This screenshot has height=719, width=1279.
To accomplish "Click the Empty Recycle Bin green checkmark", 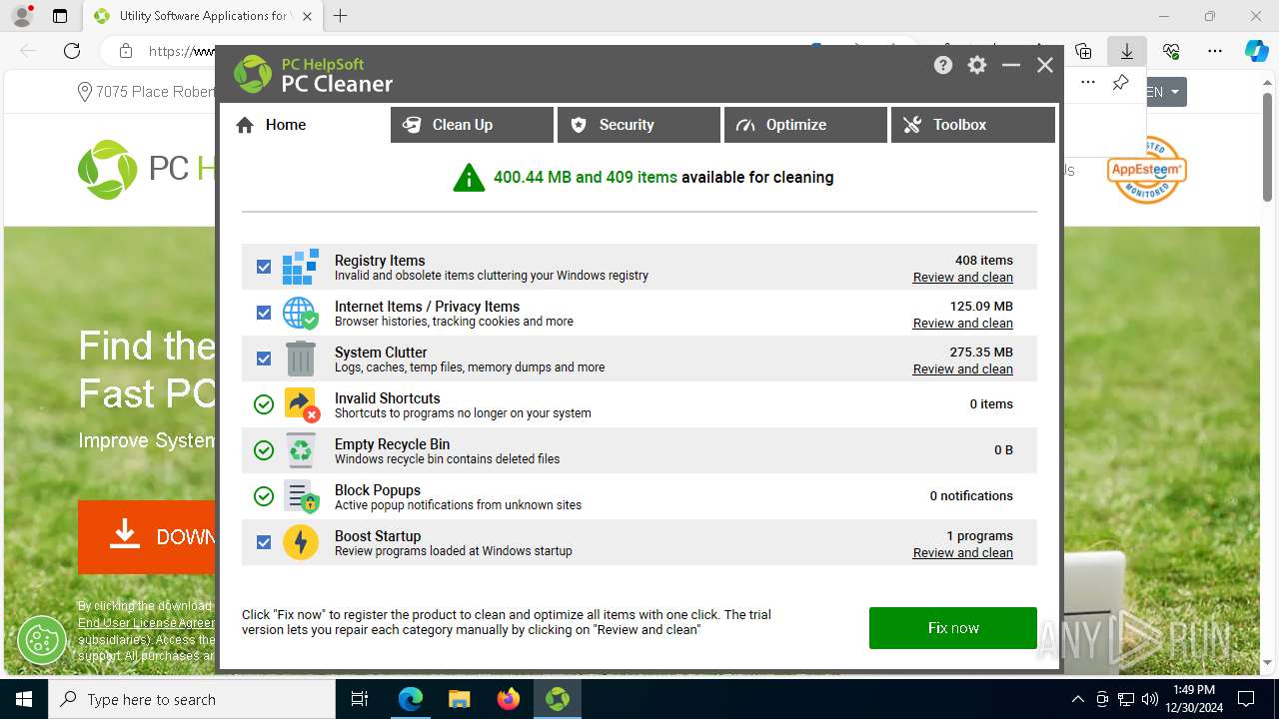I will 264,450.
